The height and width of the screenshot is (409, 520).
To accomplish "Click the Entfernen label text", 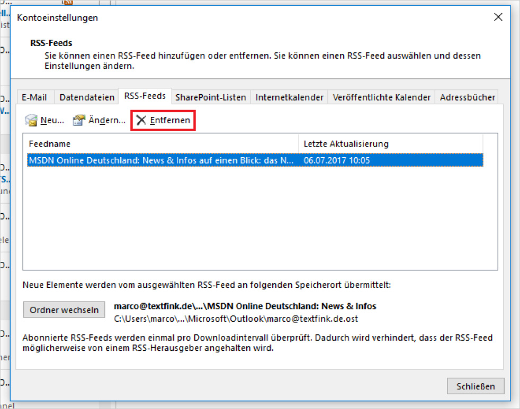I will [170, 120].
